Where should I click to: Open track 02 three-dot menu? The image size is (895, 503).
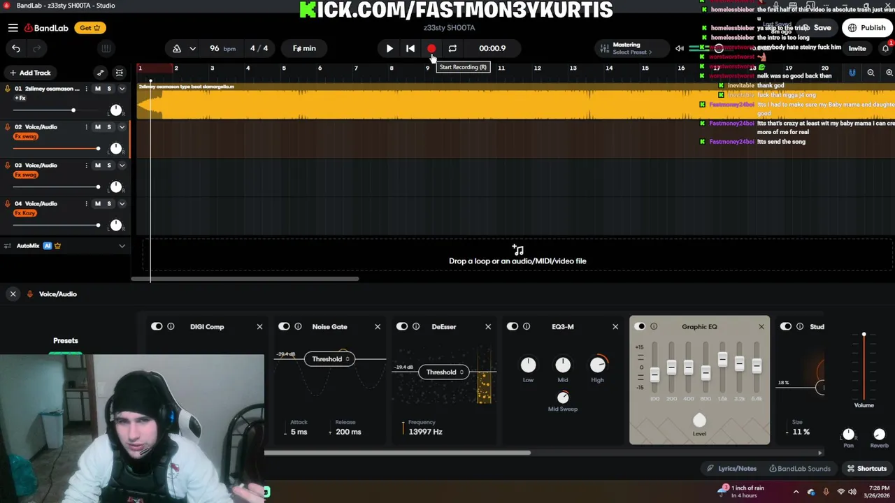coord(86,127)
